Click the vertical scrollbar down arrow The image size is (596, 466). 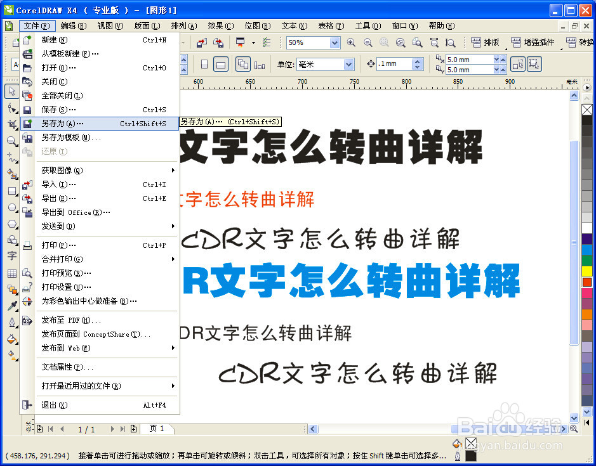[574, 417]
